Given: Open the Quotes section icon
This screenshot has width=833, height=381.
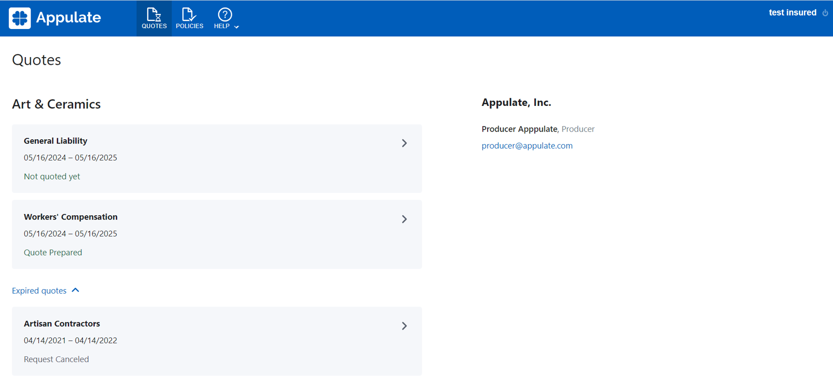Looking at the screenshot, I should (x=154, y=15).
